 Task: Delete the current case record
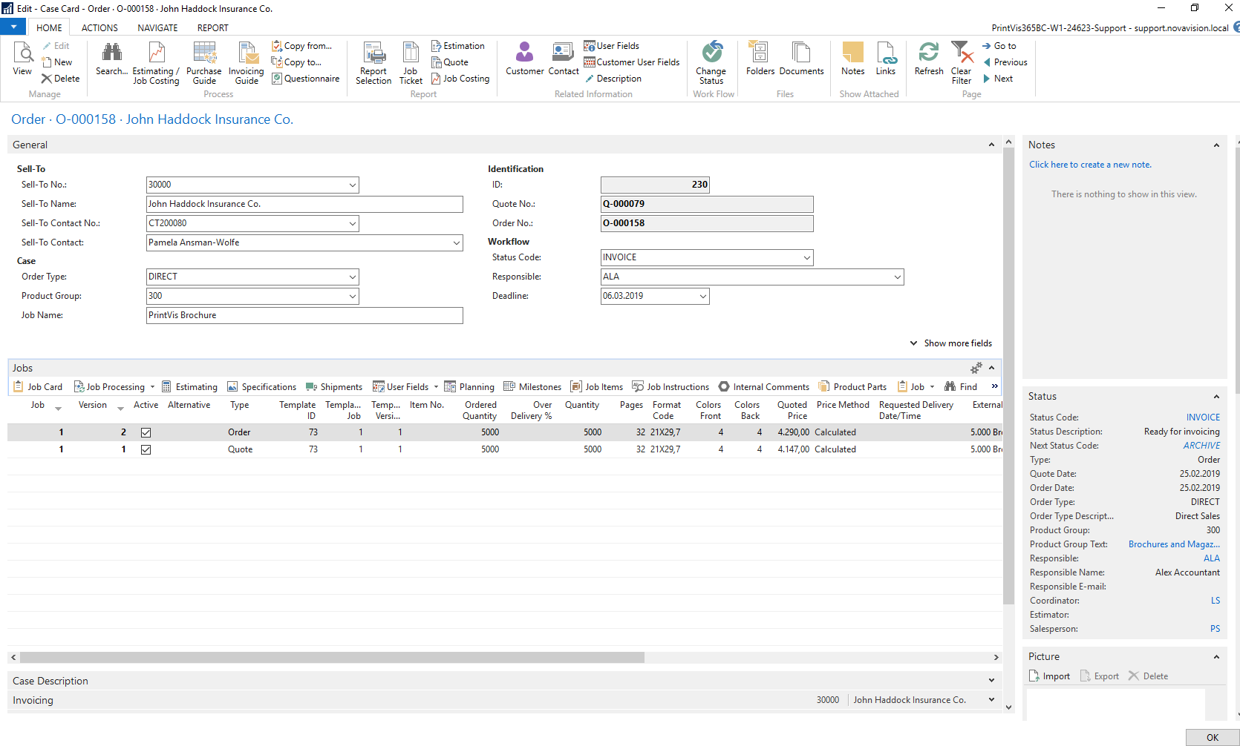coord(60,79)
